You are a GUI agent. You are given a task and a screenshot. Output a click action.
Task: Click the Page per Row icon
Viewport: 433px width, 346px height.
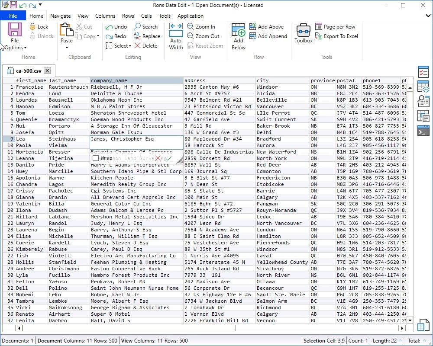(x=318, y=26)
